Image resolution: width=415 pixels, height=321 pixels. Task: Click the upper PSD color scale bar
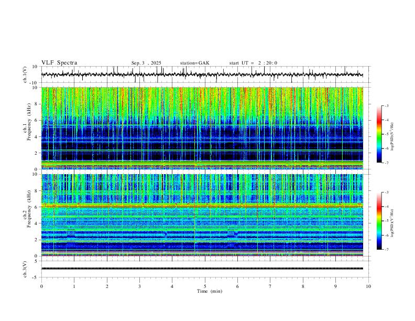[379, 134]
